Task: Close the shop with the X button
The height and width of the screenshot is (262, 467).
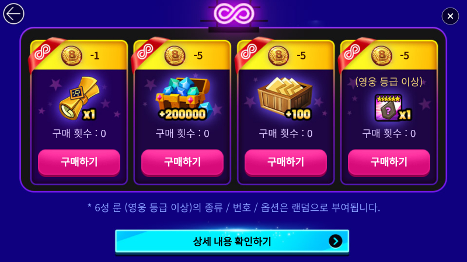Action: tap(450, 16)
